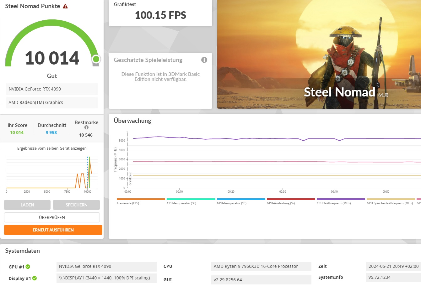Screen dimensions: 421x286
Task: Click the 'Gut' rating label
Action: [x=52, y=76]
